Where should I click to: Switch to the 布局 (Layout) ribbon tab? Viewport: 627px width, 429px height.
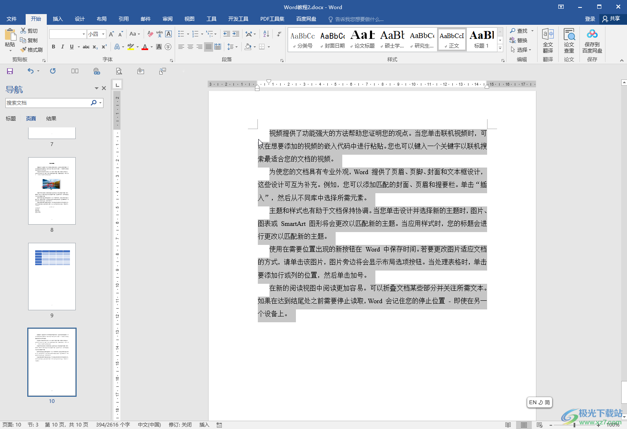click(x=102, y=19)
